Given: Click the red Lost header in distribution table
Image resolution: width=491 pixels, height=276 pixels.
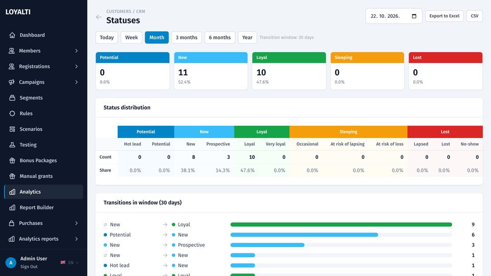Looking at the screenshot, I should (x=445, y=132).
